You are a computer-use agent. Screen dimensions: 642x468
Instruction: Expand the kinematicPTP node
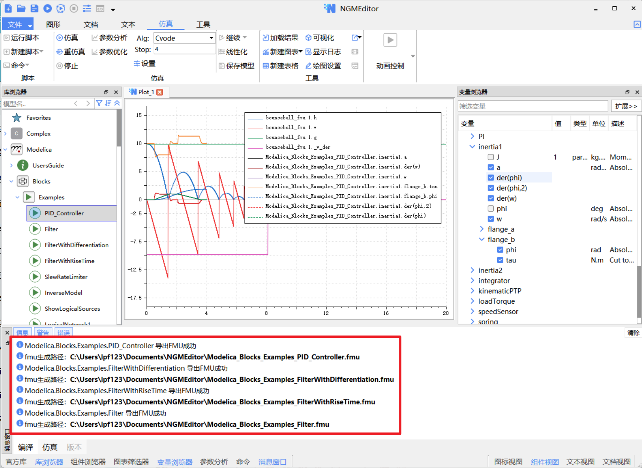tap(472, 291)
